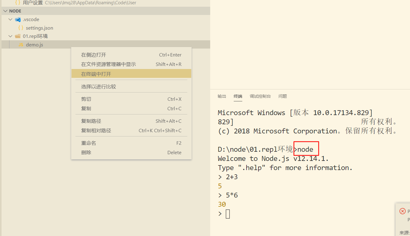Switch to the 终端 panel tab
The height and width of the screenshot is (236, 410).
pos(238,96)
